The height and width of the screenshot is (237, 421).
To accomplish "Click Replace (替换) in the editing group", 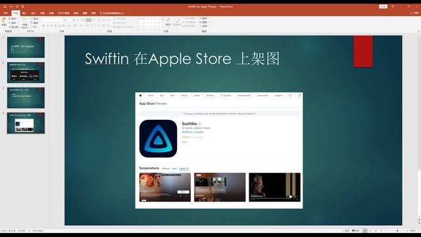I will (x=204, y=22).
